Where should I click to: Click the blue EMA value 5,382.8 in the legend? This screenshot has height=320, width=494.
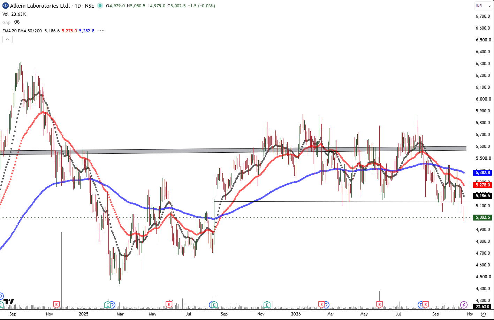[87, 31]
